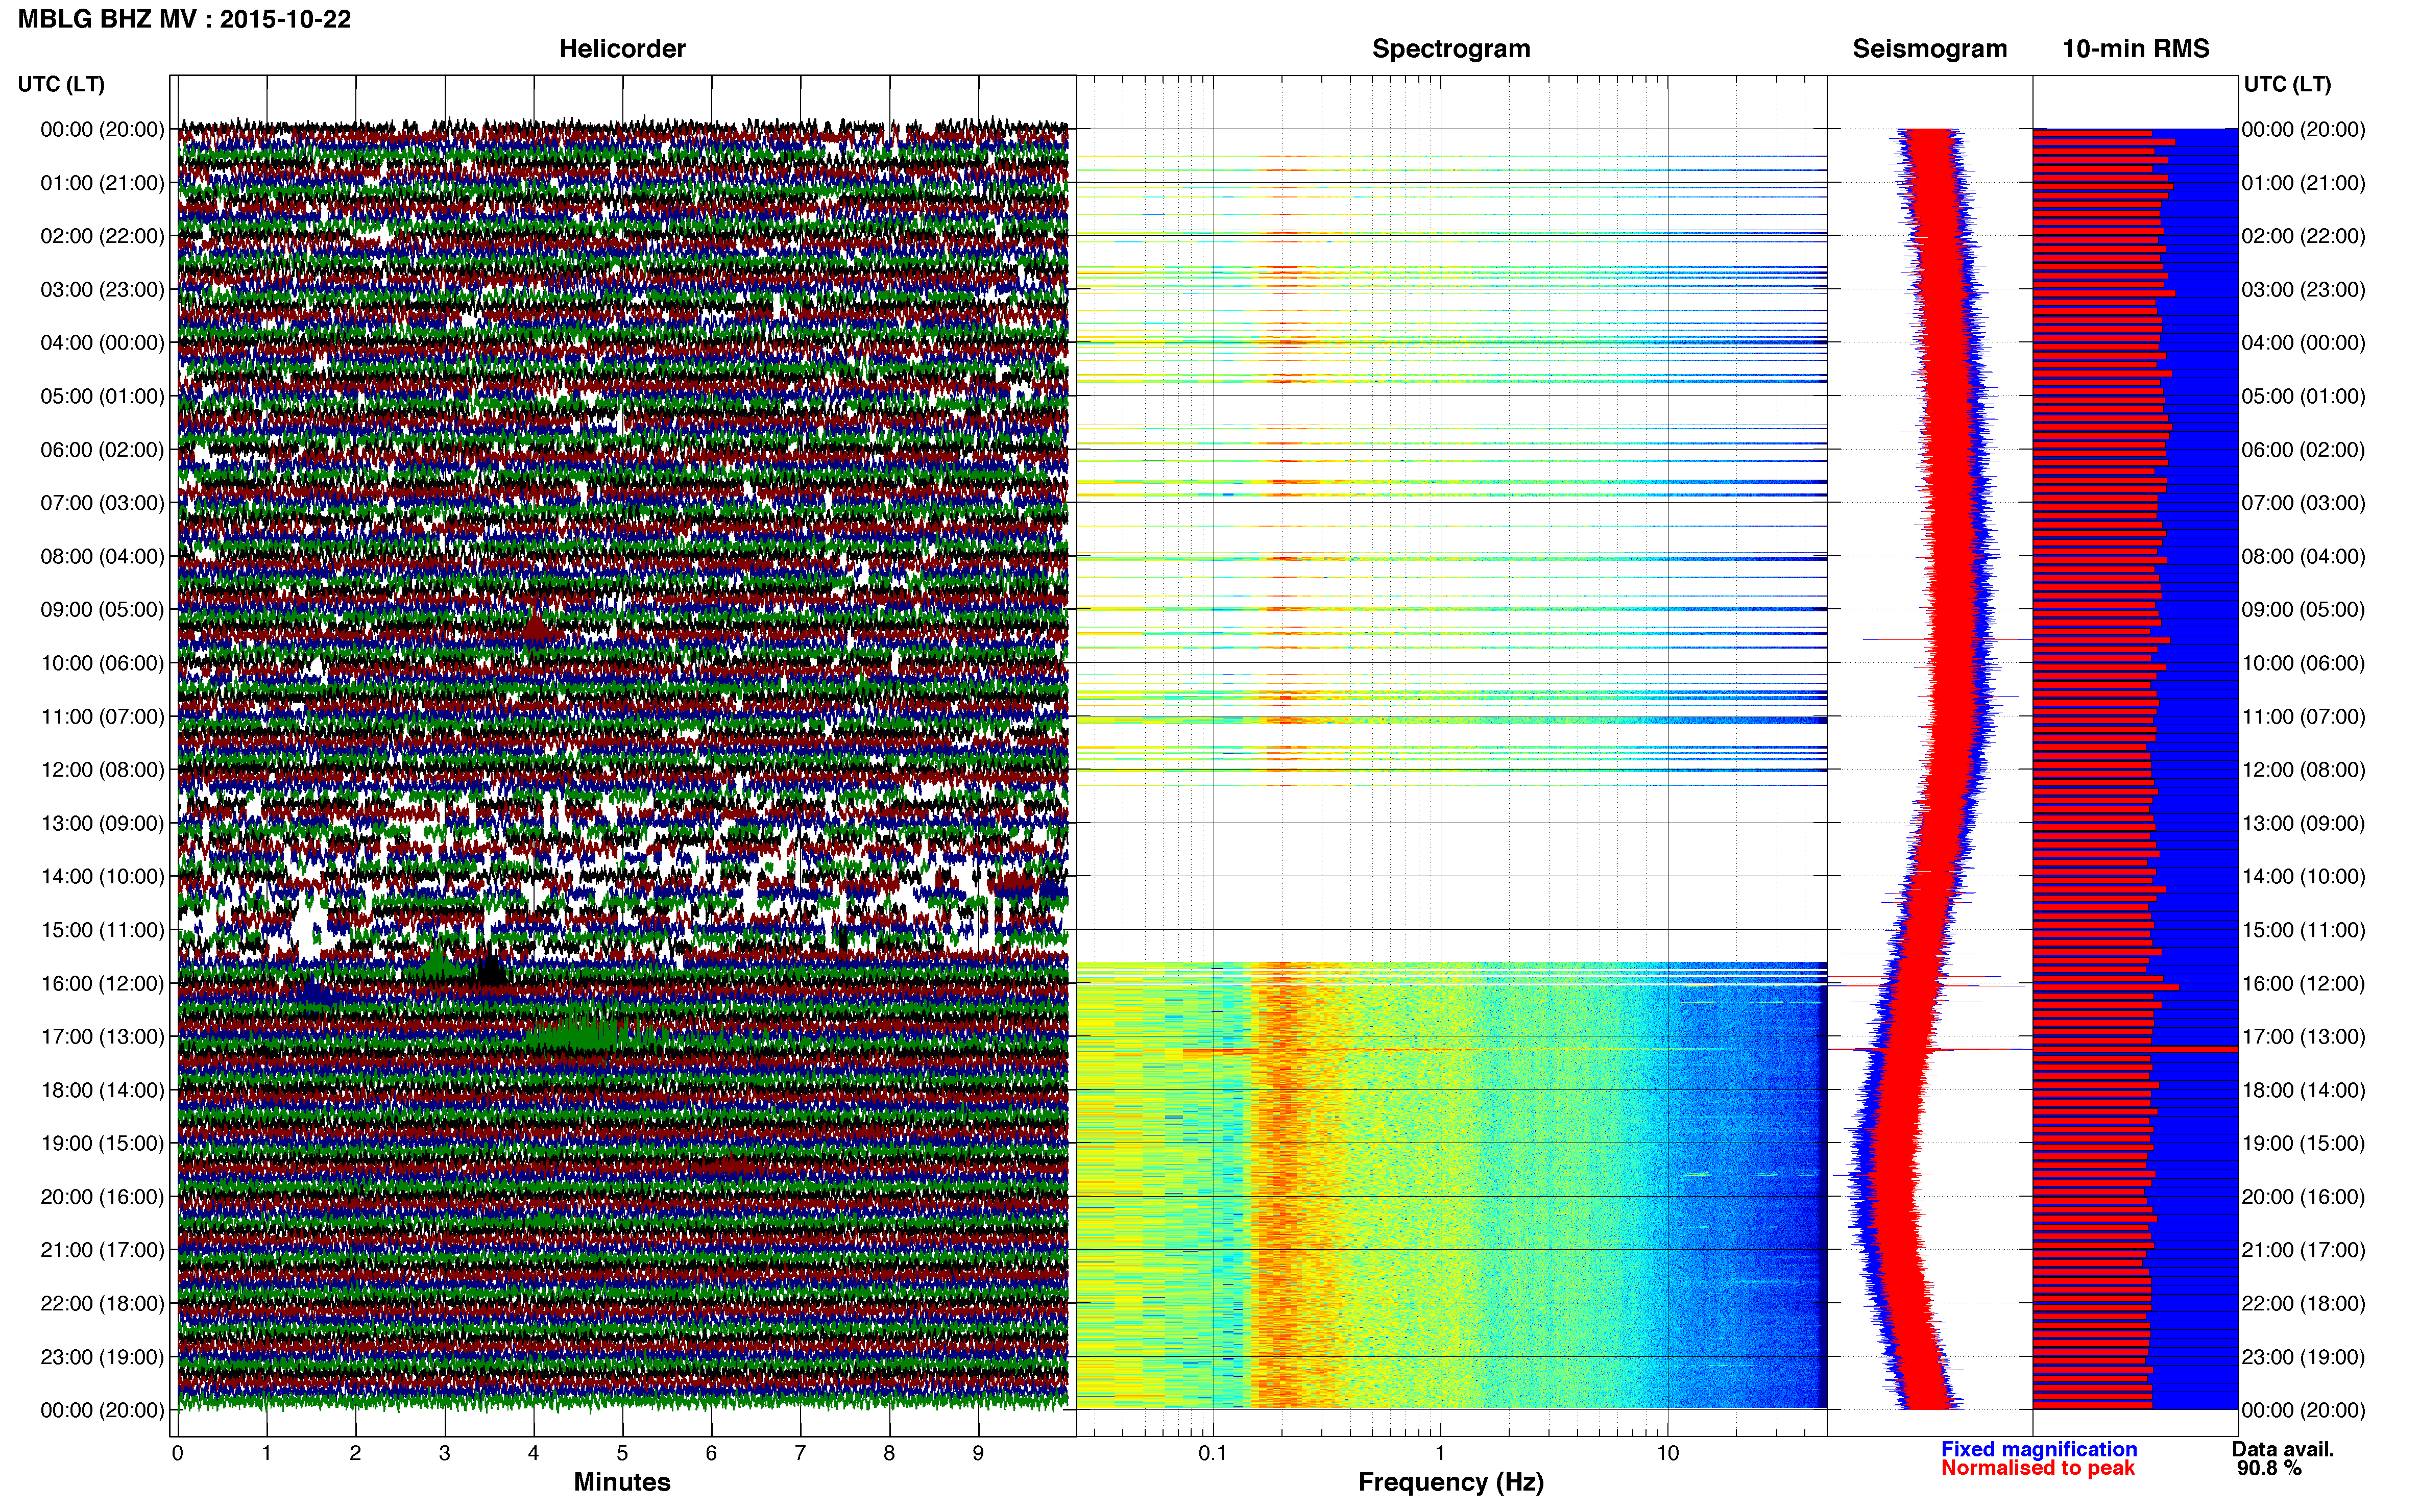Click '16:00 (12:00)' on the Helicorder time axis

coord(102,983)
